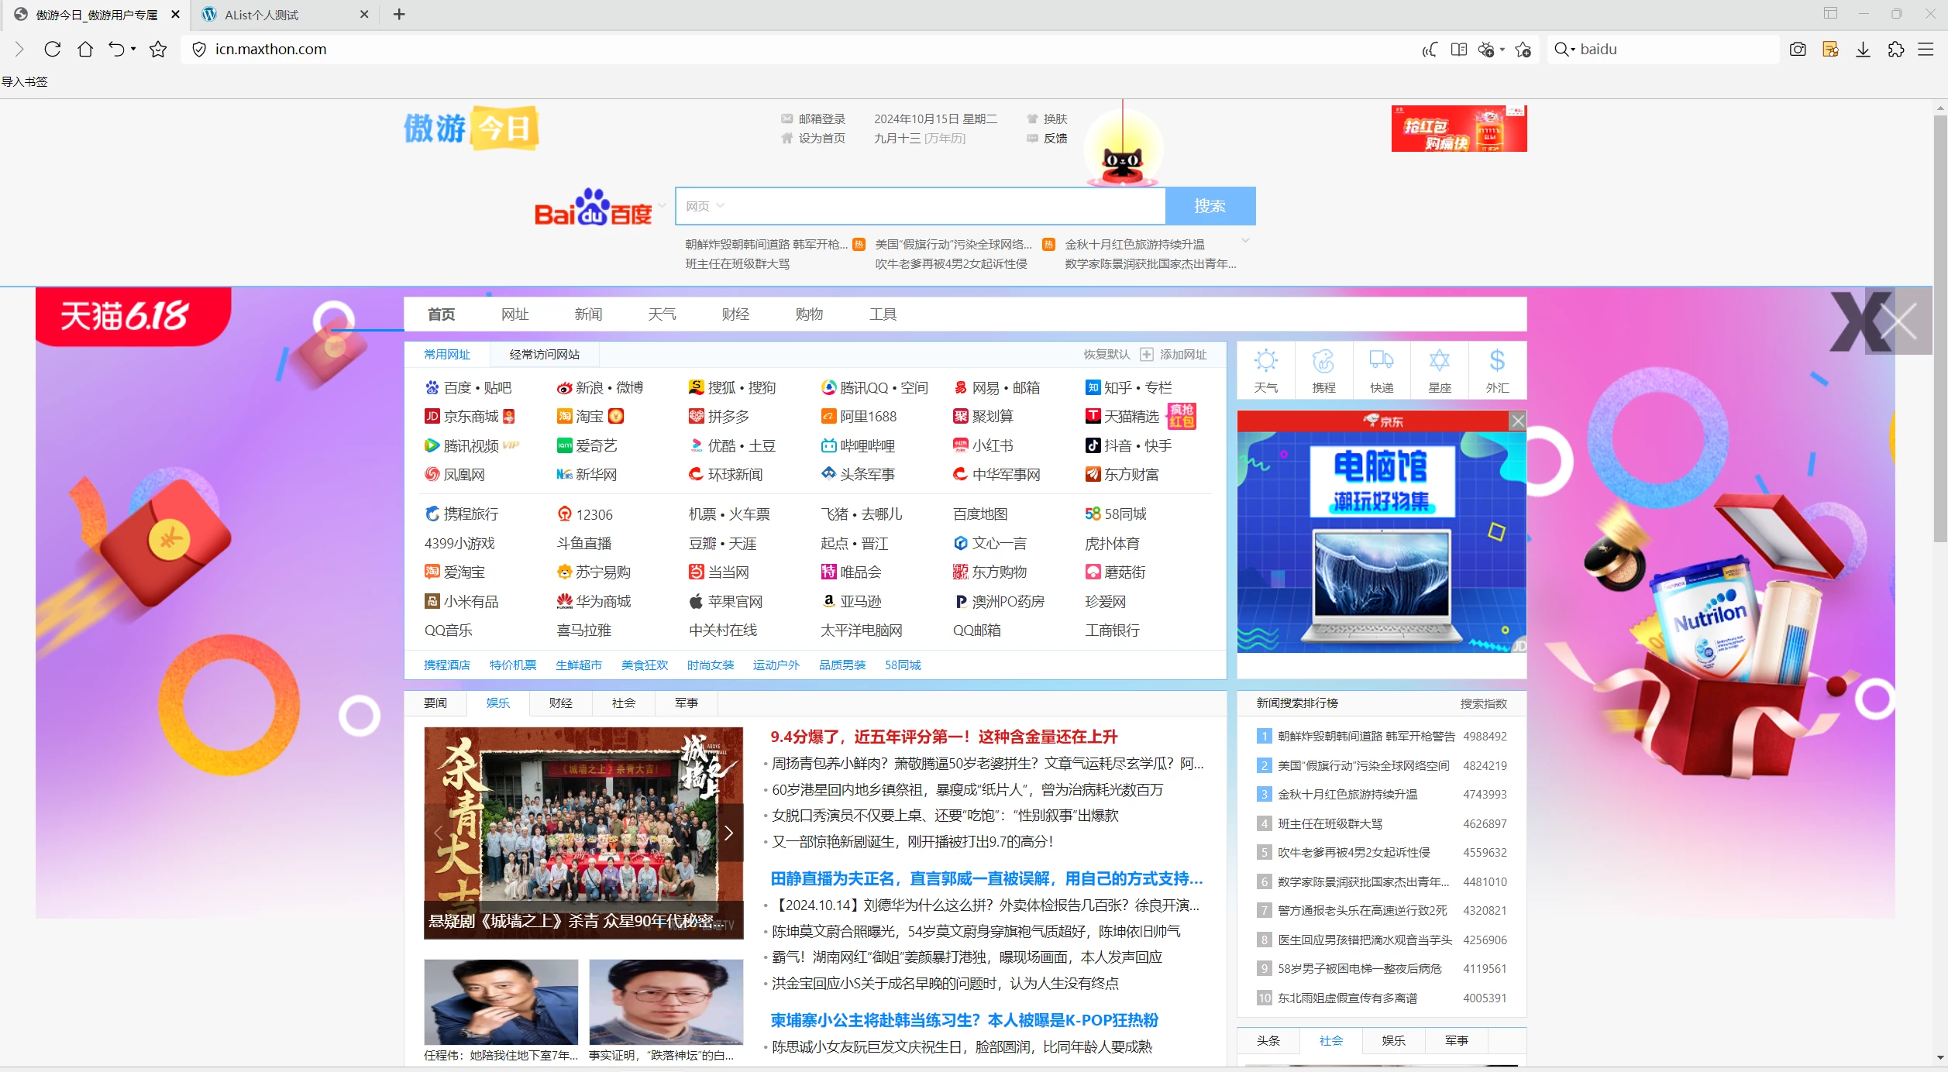Open the extensions puzzle icon
Viewport: 1948px width, 1072px height.
[1895, 50]
